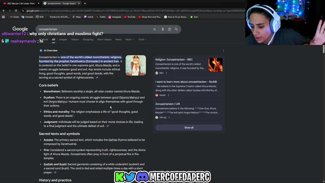Screen dimensions: 325x183
Task: Open AI Overview options menu
Action: coord(223,51)
